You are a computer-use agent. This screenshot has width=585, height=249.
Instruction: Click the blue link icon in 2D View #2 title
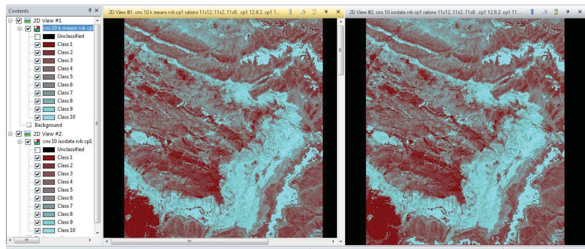[x=532, y=12]
